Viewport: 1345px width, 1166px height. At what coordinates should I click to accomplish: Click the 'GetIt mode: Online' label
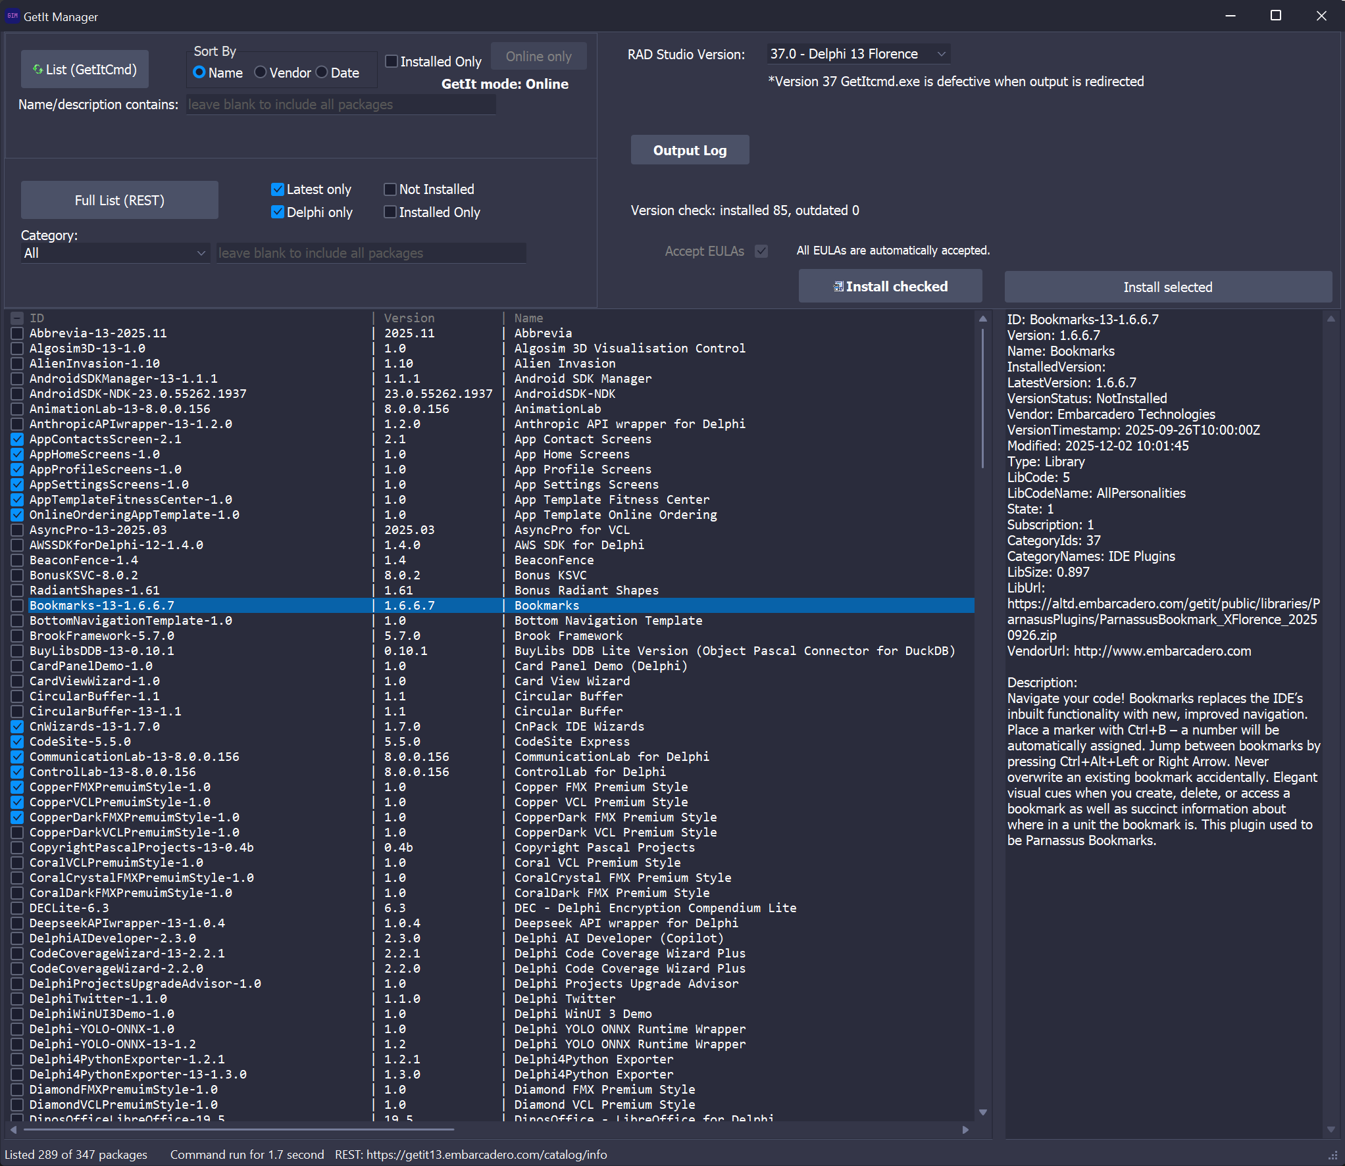point(505,84)
